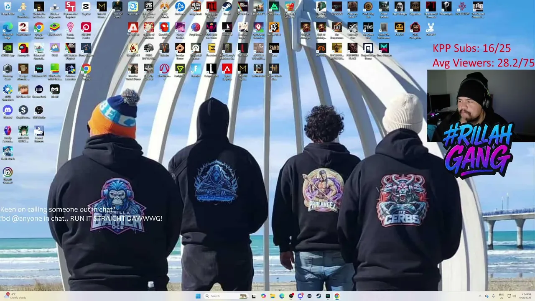This screenshot has width=535, height=301.
Task: Launch Discord from the desktop
Action: click(x=8, y=112)
